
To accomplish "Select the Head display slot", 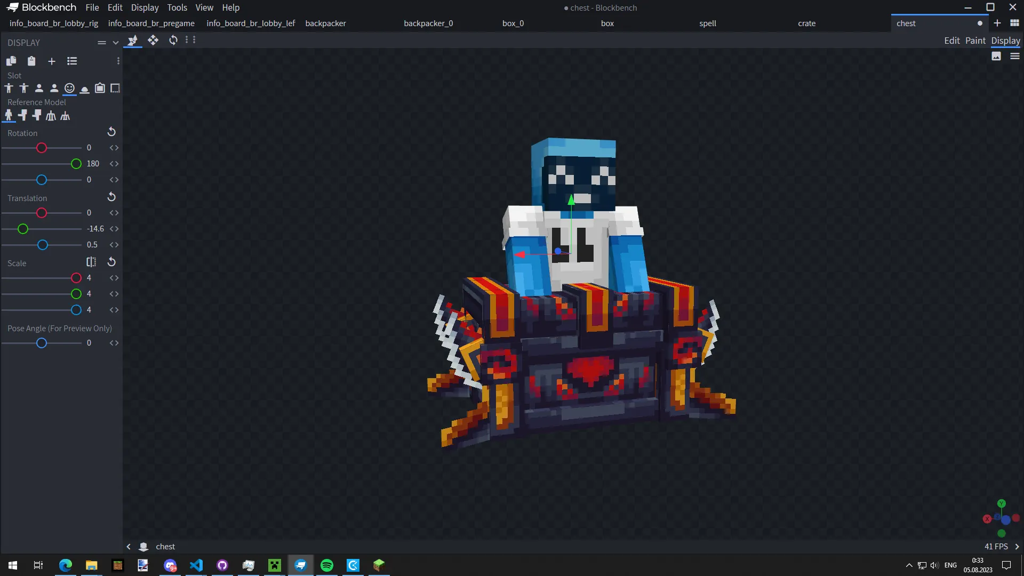I will 69,89.
